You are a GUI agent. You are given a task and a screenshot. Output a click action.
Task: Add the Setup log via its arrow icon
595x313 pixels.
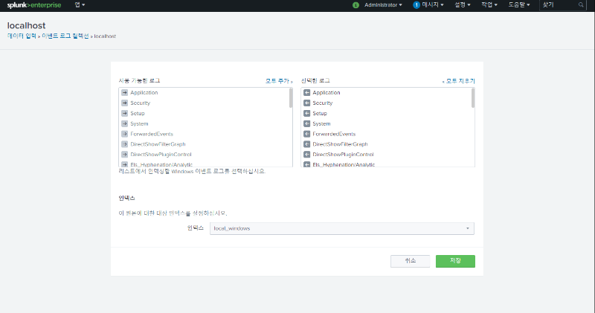click(124, 113)
